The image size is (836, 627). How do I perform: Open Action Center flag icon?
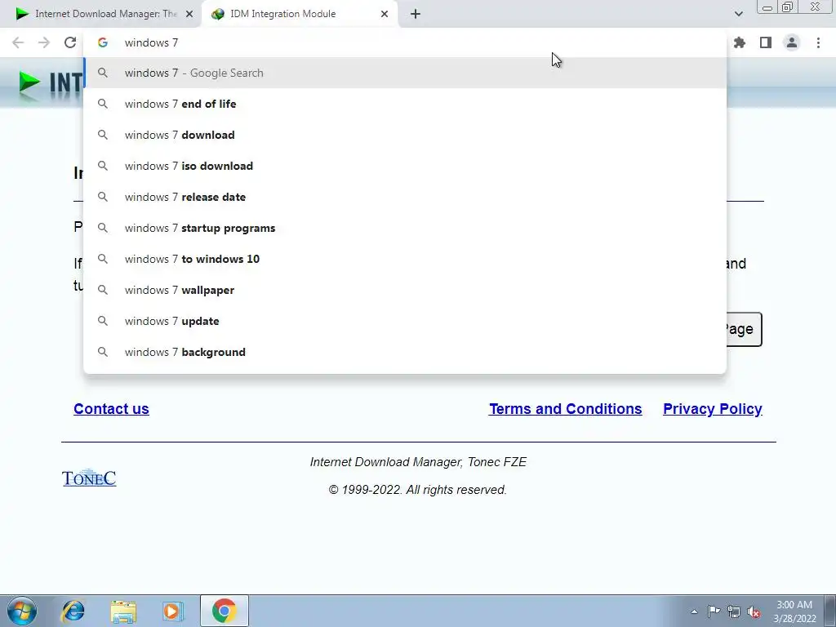[x=714, y=611]
